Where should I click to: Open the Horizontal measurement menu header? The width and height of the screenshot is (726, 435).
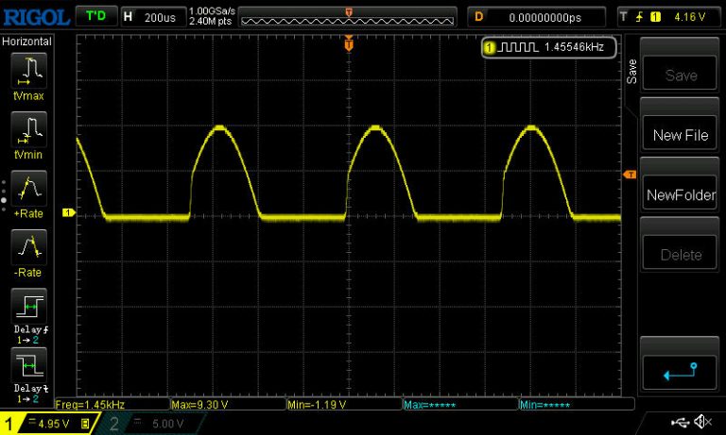click(27, 42)
